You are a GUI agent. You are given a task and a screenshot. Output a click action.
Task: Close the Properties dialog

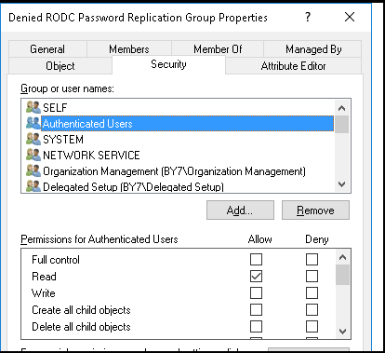[350, 17]
